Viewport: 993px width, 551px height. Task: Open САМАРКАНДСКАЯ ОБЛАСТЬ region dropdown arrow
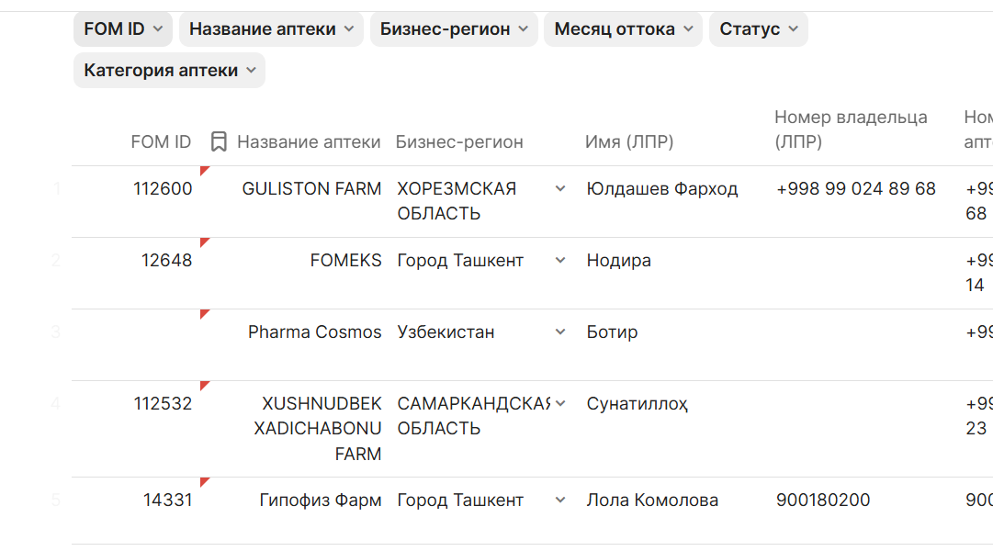click(x=560, y=404)
